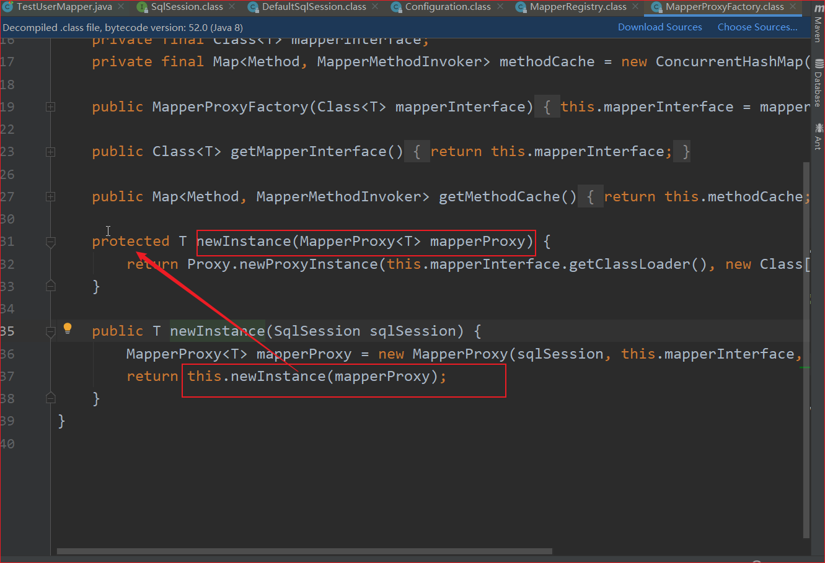Close the MapperRegistry.class tab
This screenshot has width=825, height=563.
(635, 7)
